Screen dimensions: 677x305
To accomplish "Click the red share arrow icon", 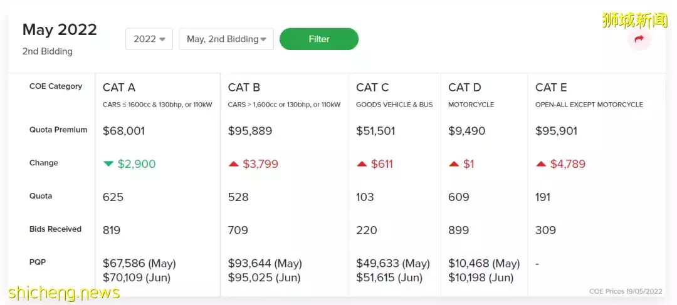I will [639, 39].
